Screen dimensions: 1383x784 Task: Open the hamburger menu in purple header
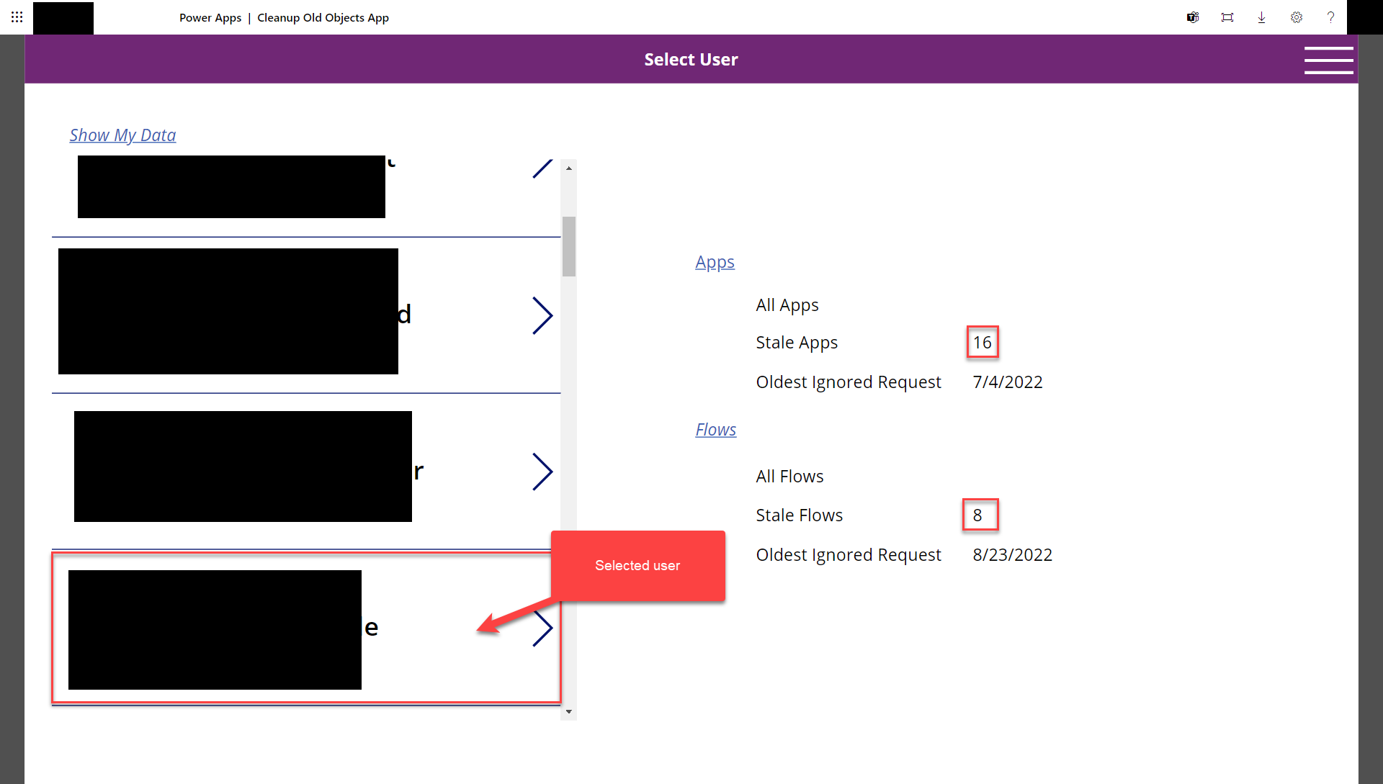(x=1328, y=60)
